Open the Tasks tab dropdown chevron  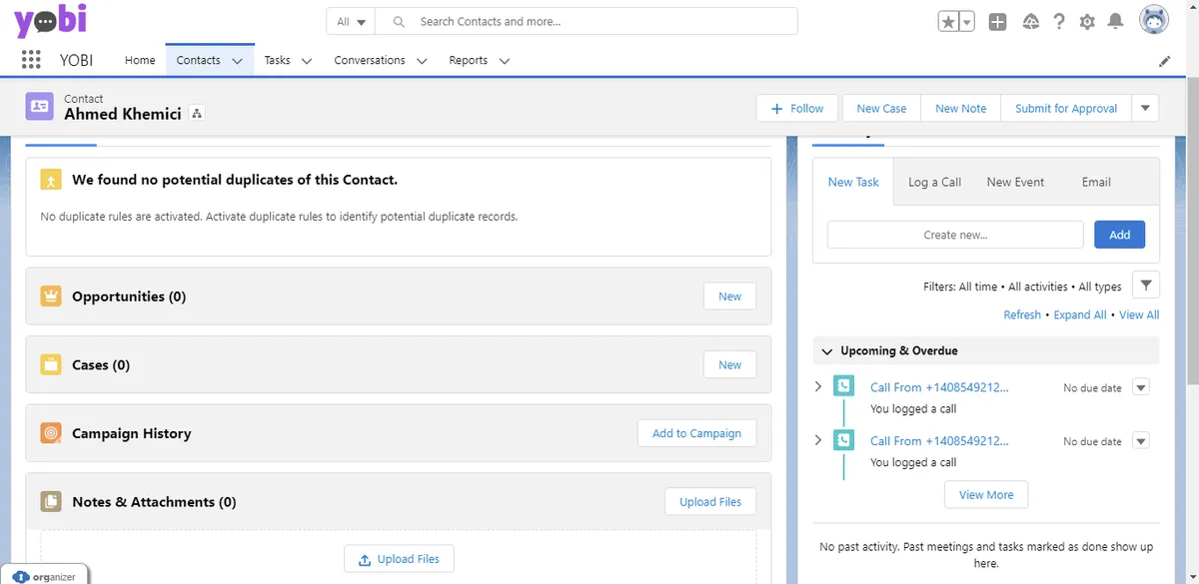coord(307,61)
